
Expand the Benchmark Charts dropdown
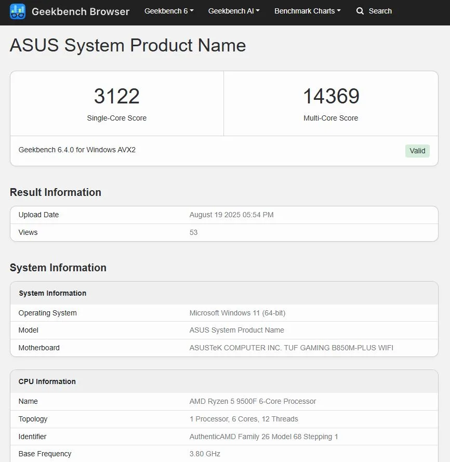click(307, 11)
